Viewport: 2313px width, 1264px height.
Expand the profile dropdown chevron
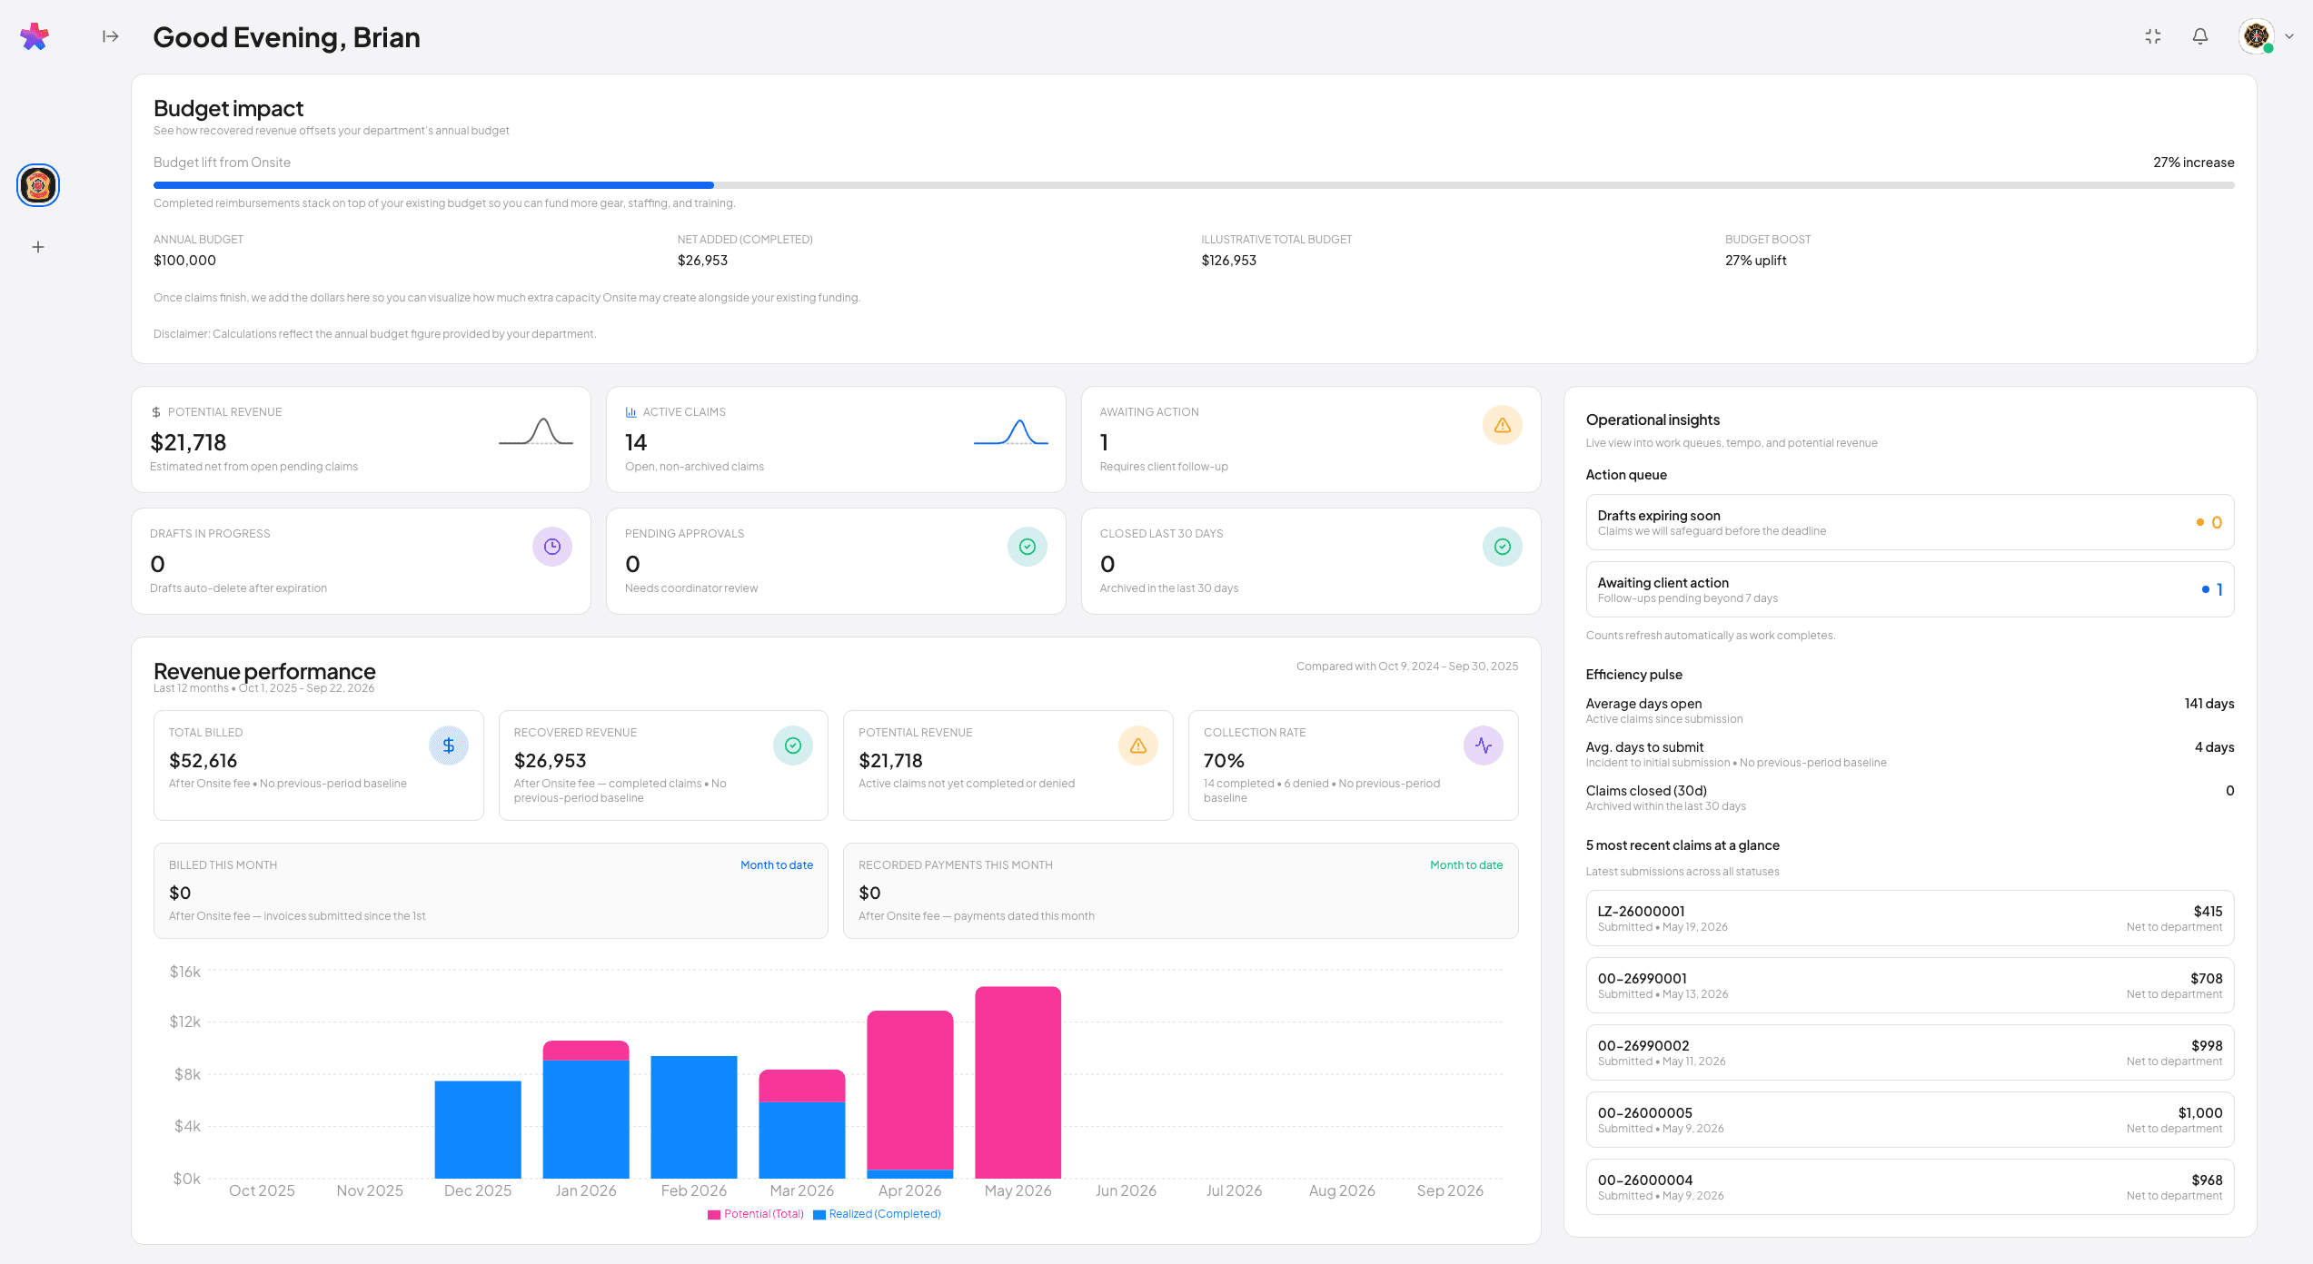tap(2289, 36)
